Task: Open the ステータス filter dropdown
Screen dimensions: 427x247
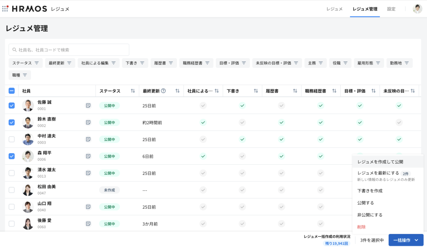Action: (25, 63)
